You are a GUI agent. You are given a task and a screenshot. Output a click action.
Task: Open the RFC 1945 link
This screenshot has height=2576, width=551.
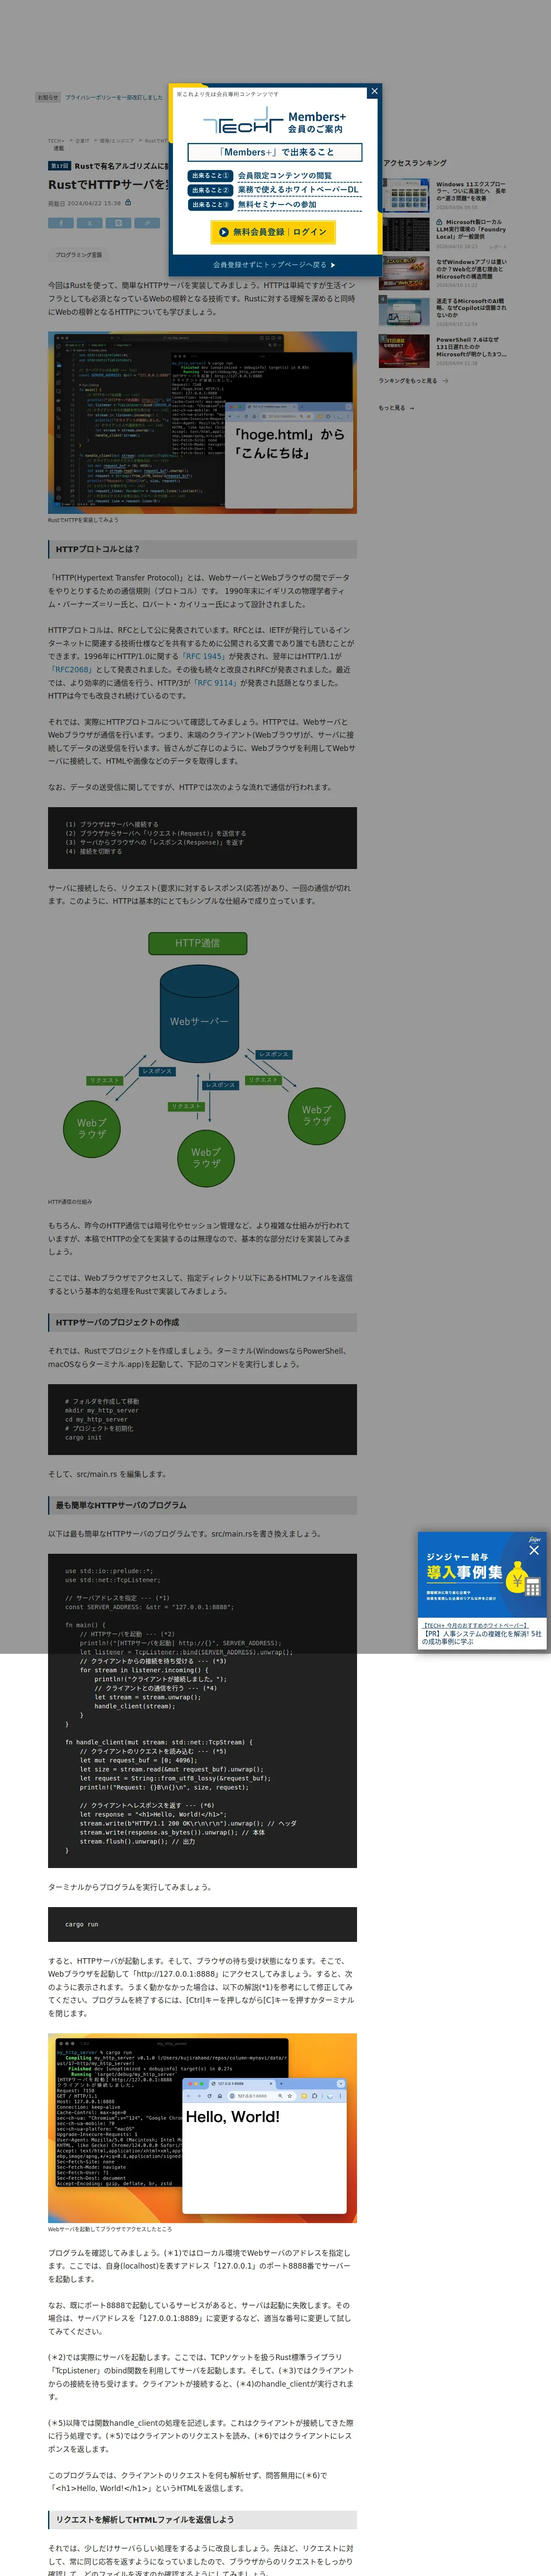click(x=204, y=657)
